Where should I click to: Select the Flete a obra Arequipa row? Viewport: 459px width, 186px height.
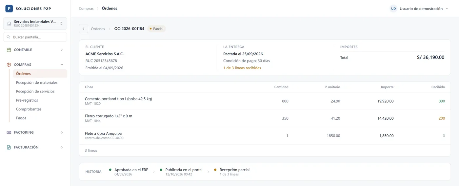(265, 136)
